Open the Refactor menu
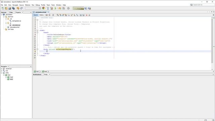The width and height of the screenshot is (215, 121). tap(28, 5)
